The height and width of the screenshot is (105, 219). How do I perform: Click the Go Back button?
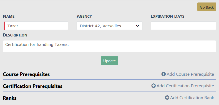click(x=207, y=7)
